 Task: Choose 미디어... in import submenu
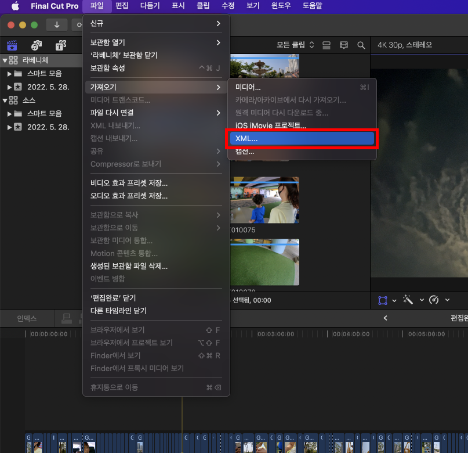pos(302,87)
